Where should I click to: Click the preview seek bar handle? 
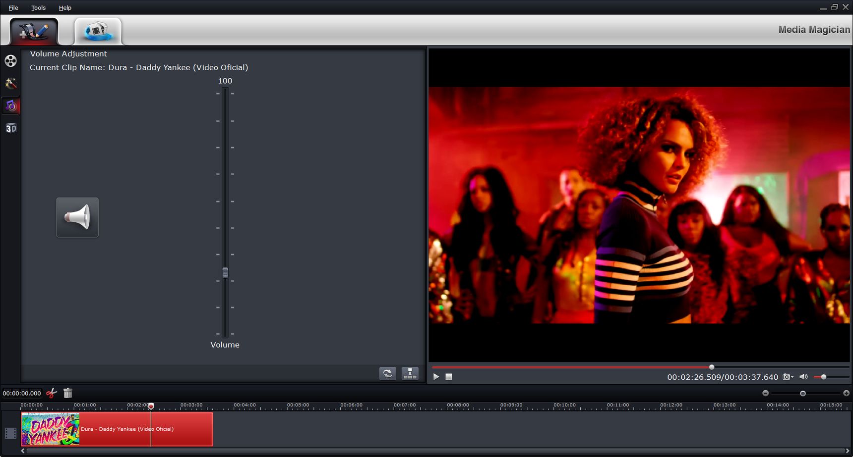[712, 367]
